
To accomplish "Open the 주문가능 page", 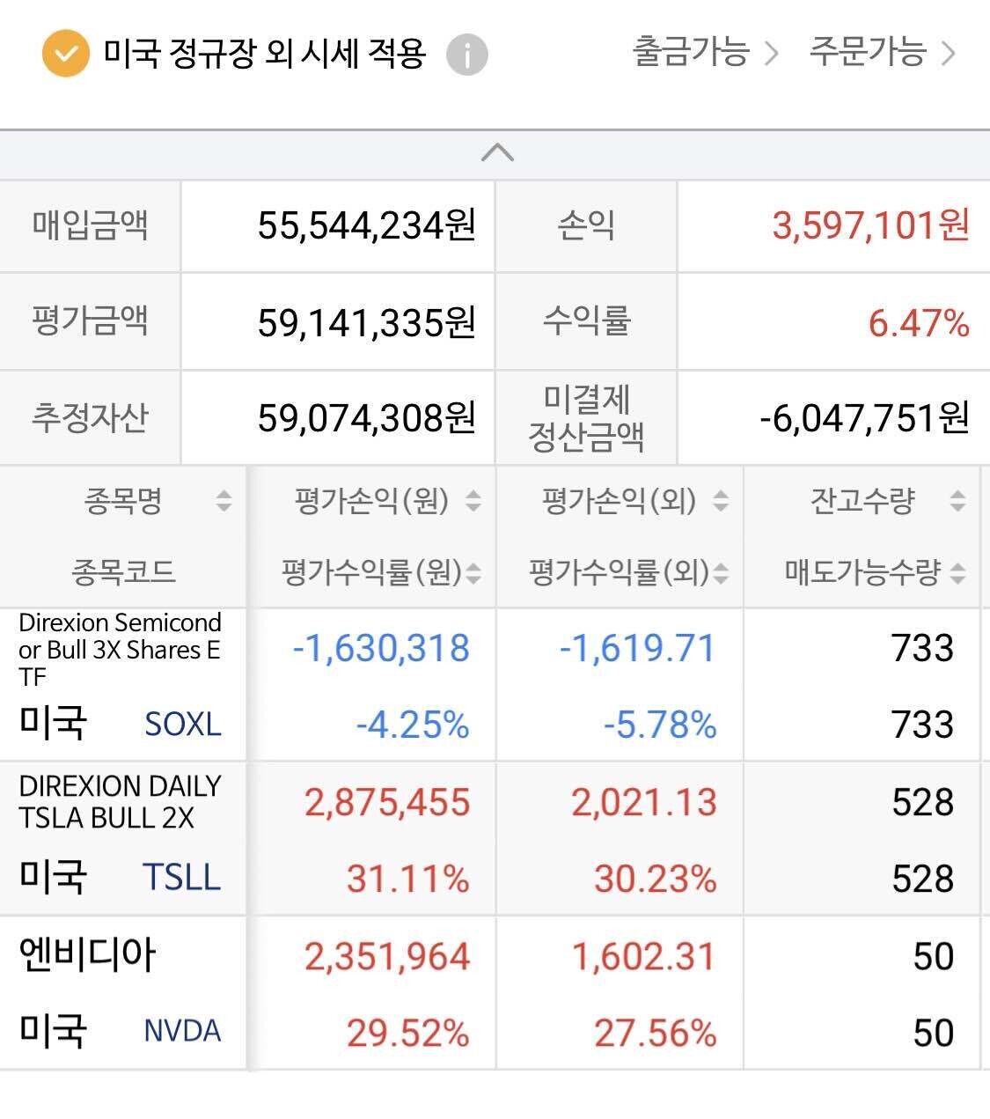I will 869,53.
